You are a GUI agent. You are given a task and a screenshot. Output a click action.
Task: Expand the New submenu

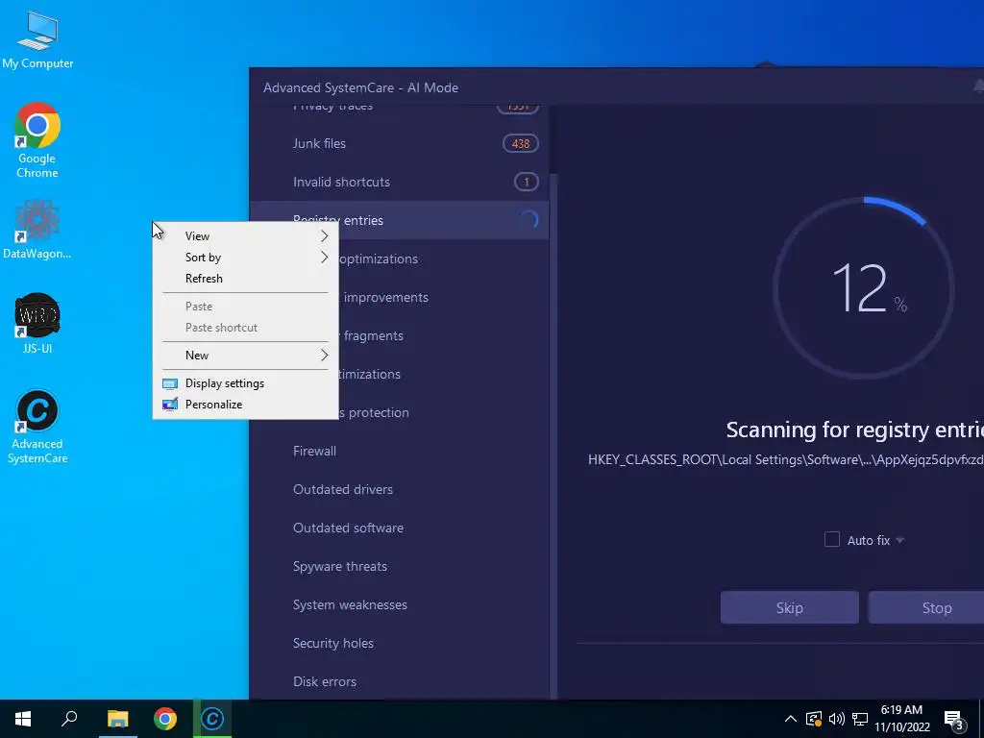[x=245, y=356]
